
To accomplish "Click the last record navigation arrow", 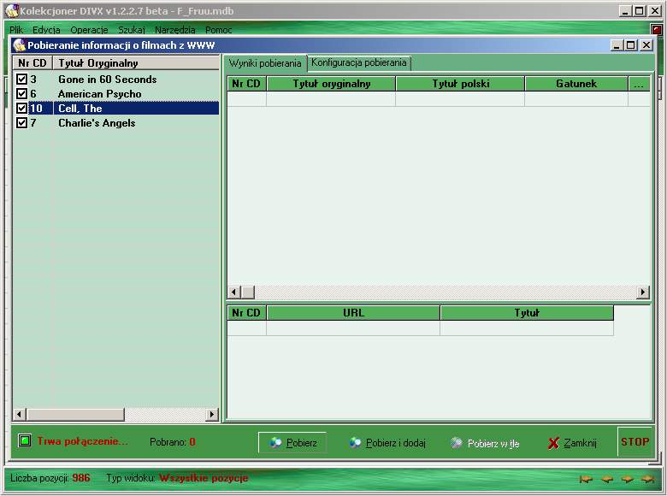I will pyautogui.click(x=648, y=479).
